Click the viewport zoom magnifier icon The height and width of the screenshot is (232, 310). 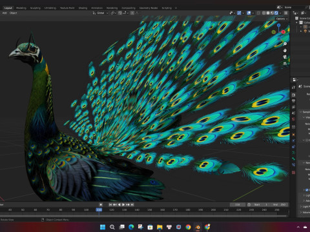coord(285,44)
